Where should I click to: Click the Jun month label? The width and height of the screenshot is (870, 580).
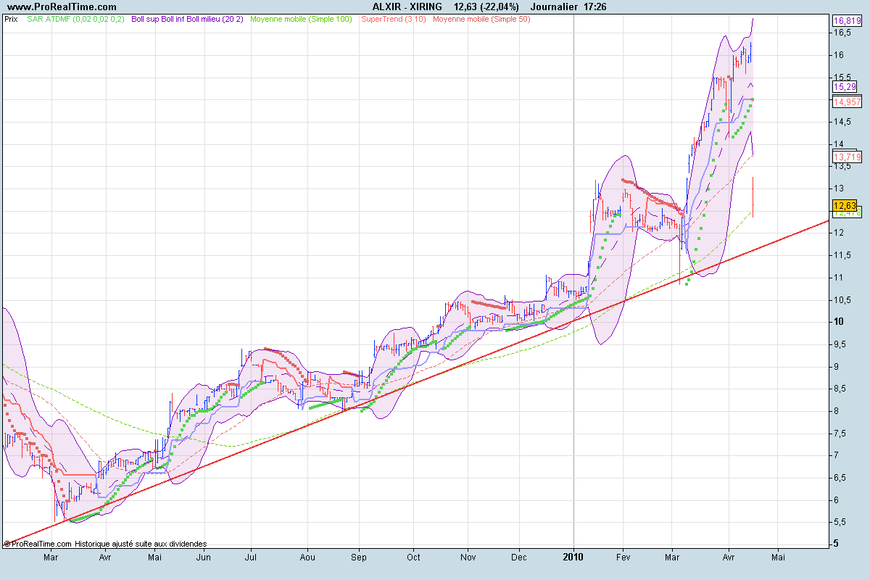click(204, 558)
